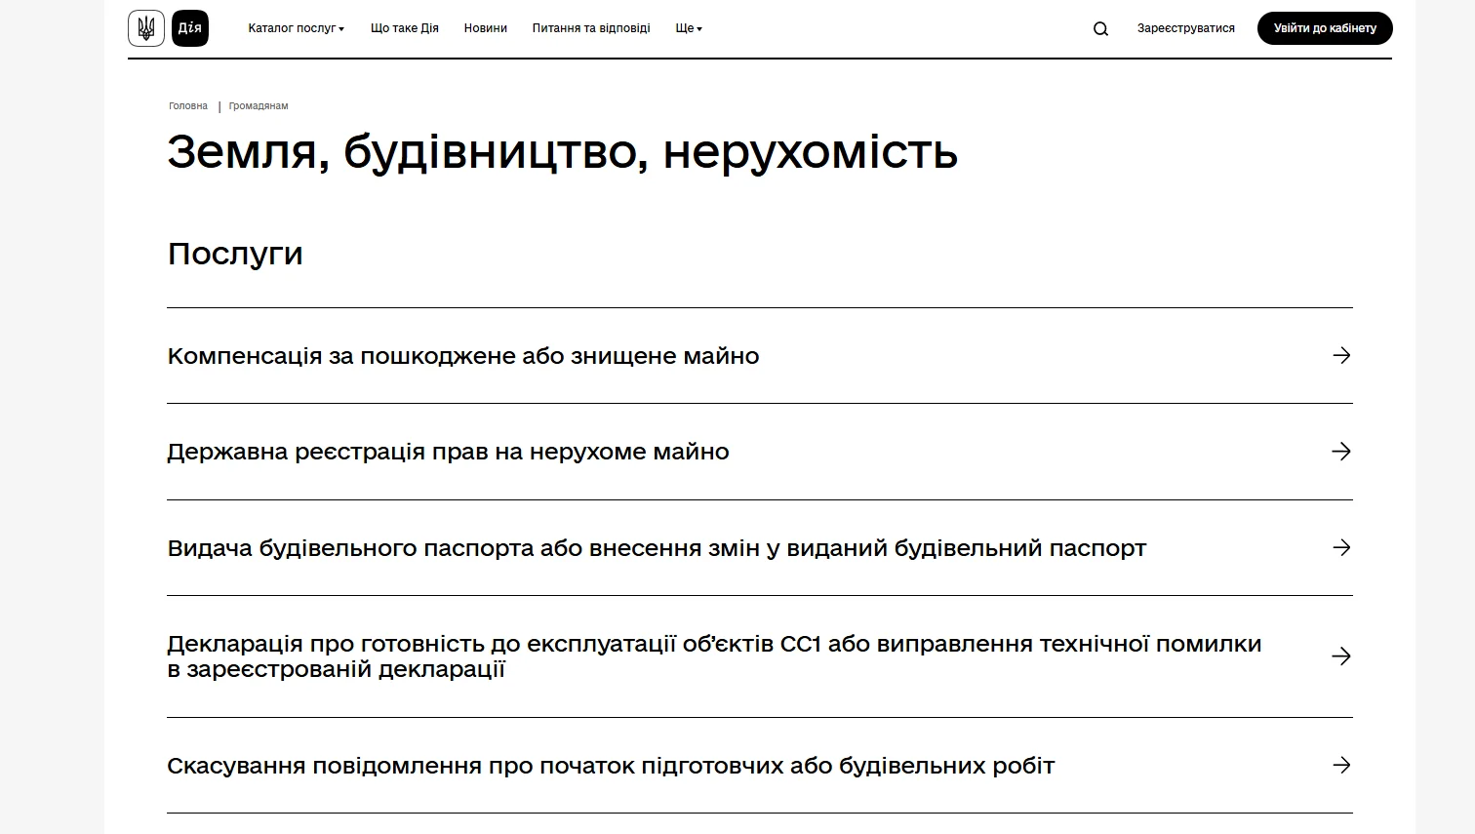1475x834 pixels.
Task: Click arrow beside Компенсація за пошкоджене майно
Action: tap(1341, 355)
